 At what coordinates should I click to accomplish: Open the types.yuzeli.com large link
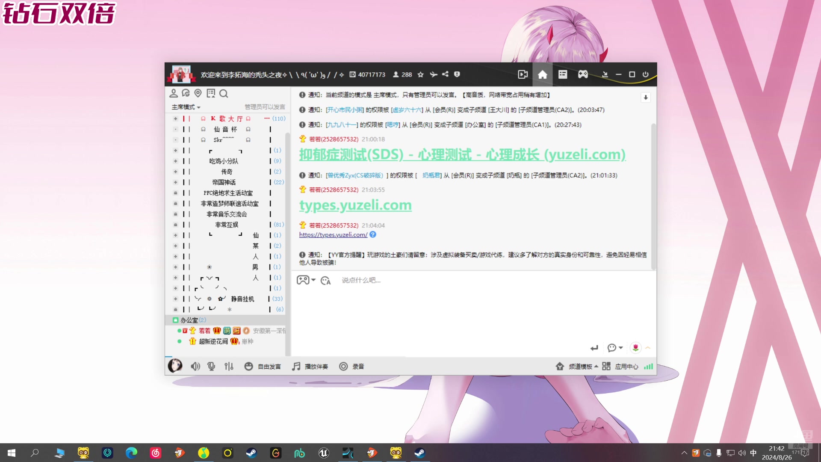tap(355, 205)
